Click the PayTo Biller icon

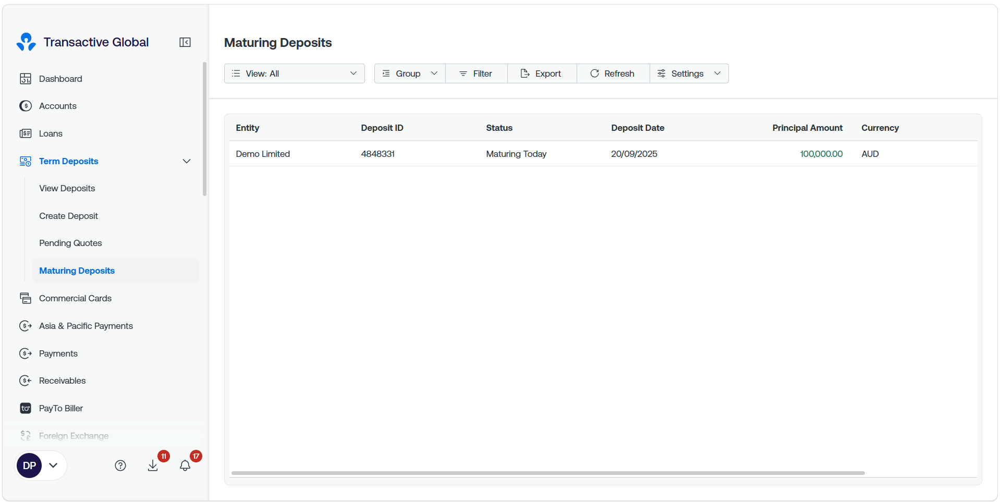pyautogui.click(x=26, y=408)
